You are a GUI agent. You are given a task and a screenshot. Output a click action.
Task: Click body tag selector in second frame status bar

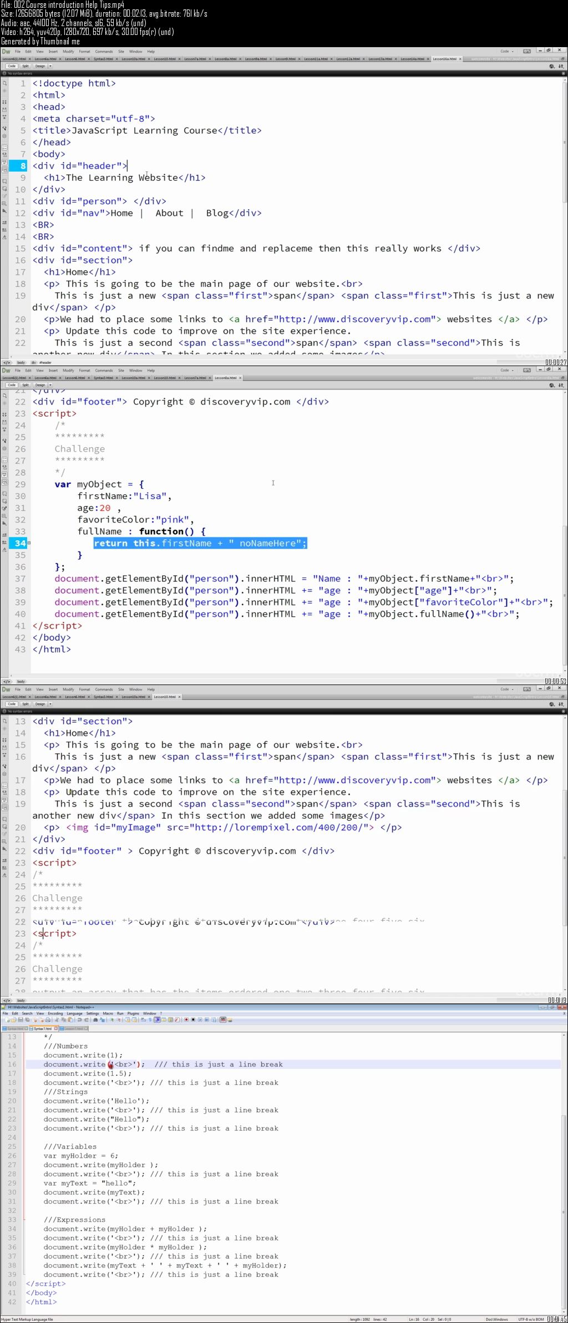[x=21, y=681]
